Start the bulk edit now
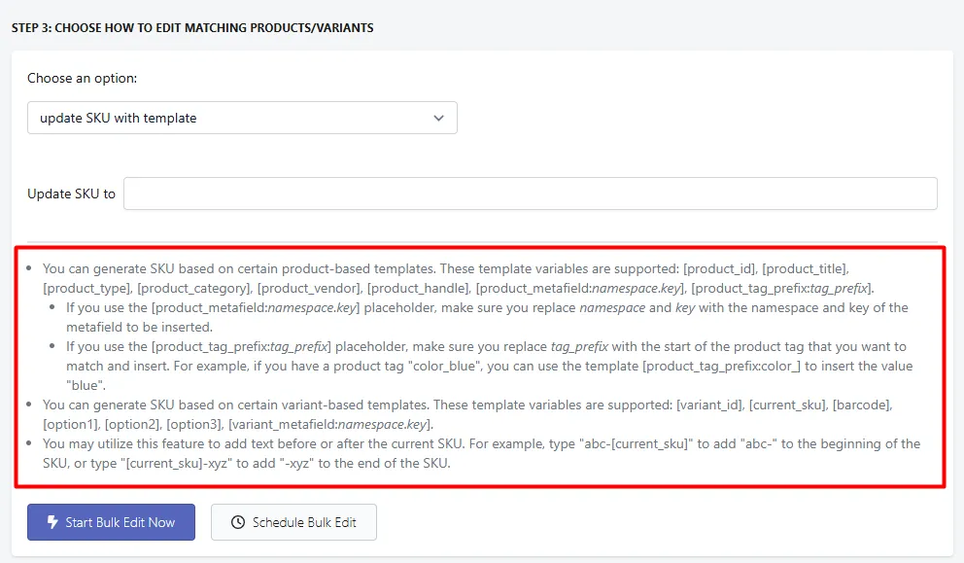Viewport: 964px width, 563px height. [x=112, y=522]
